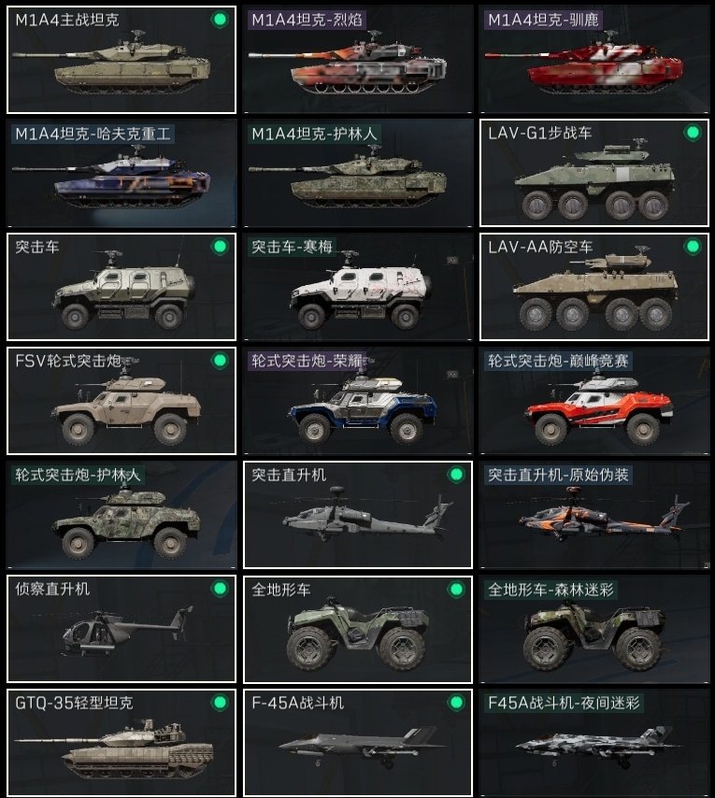Open the 突击直升机 helicopter card
Image resolution: width=715 pixels, height=798 pixels.
click(358, 515)
